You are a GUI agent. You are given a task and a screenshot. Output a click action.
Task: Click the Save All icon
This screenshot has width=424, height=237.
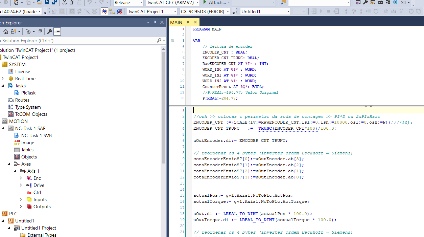(x=54, y=2)
